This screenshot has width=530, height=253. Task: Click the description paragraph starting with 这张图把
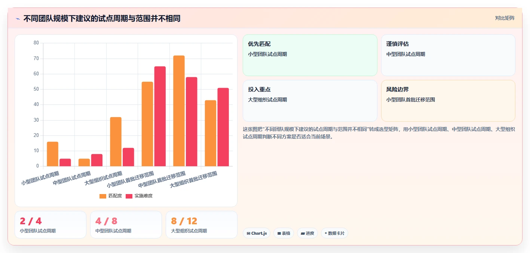coord(379,133)
